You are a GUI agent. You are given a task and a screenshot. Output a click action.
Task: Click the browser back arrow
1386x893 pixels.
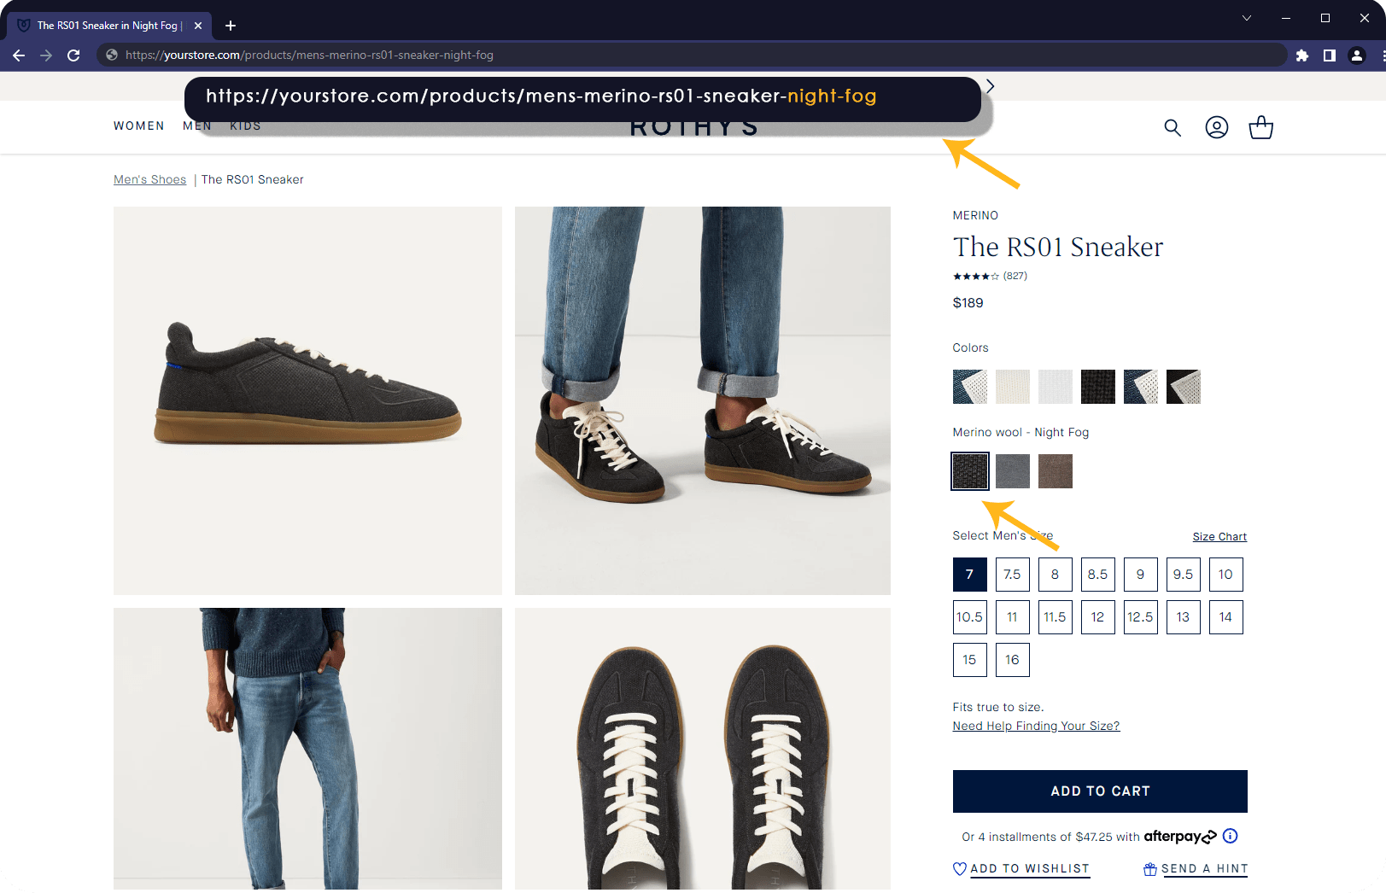coord(19,55)
